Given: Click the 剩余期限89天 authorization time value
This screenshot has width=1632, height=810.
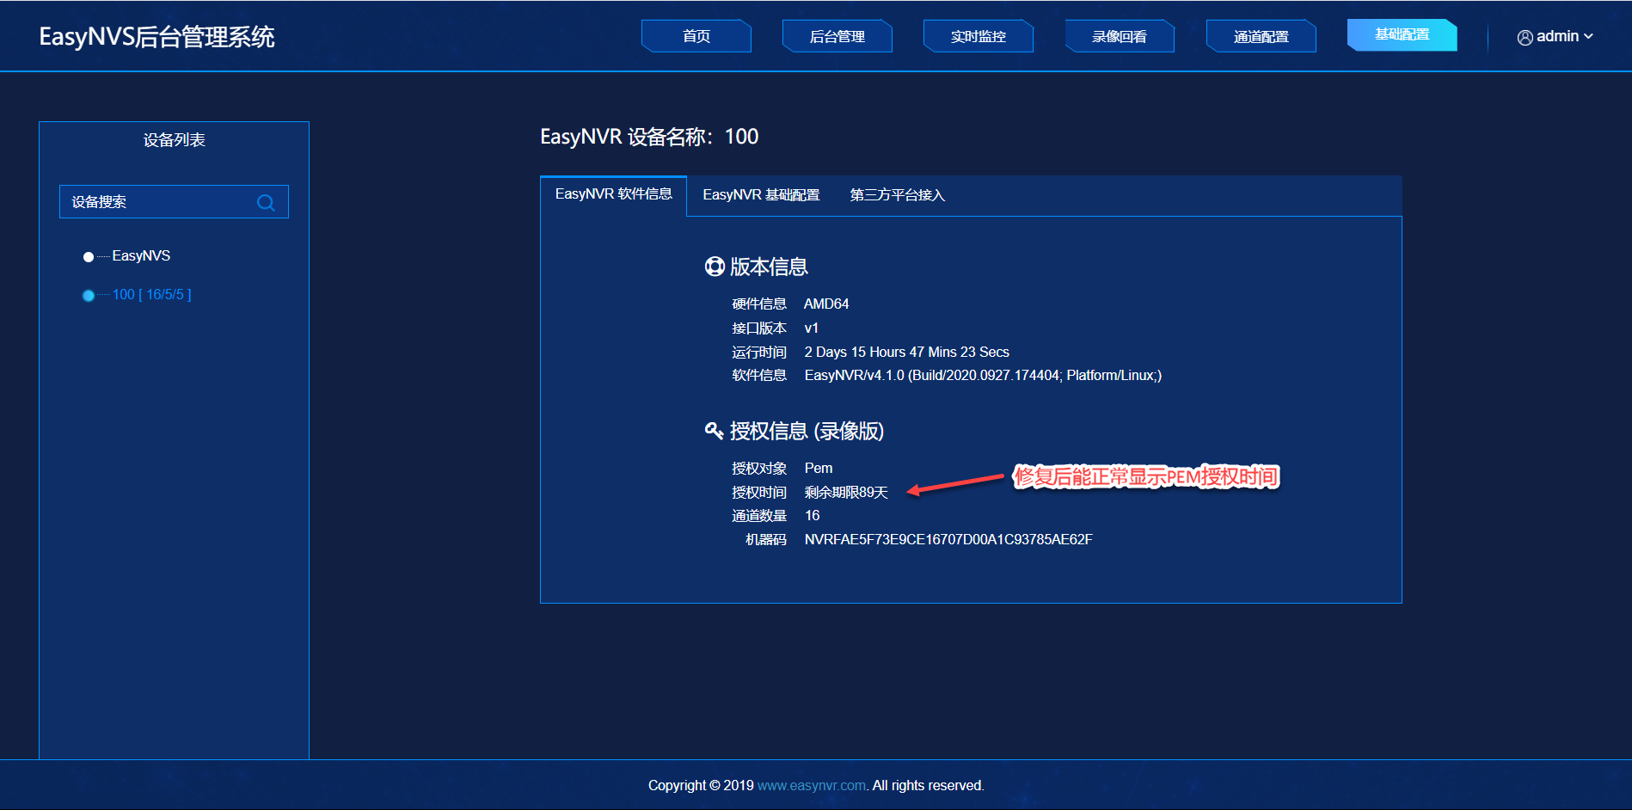Looking at the screenshot, I should (846, 492).
